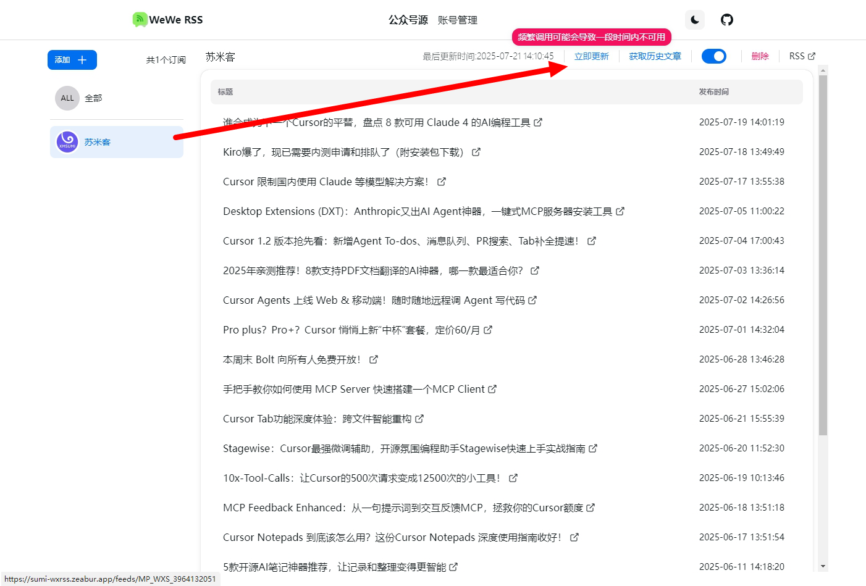Open article '5款开源AI笔记神器推荐'
The height and width of the screenshot is (586, 866).
[x=334, y=567]
